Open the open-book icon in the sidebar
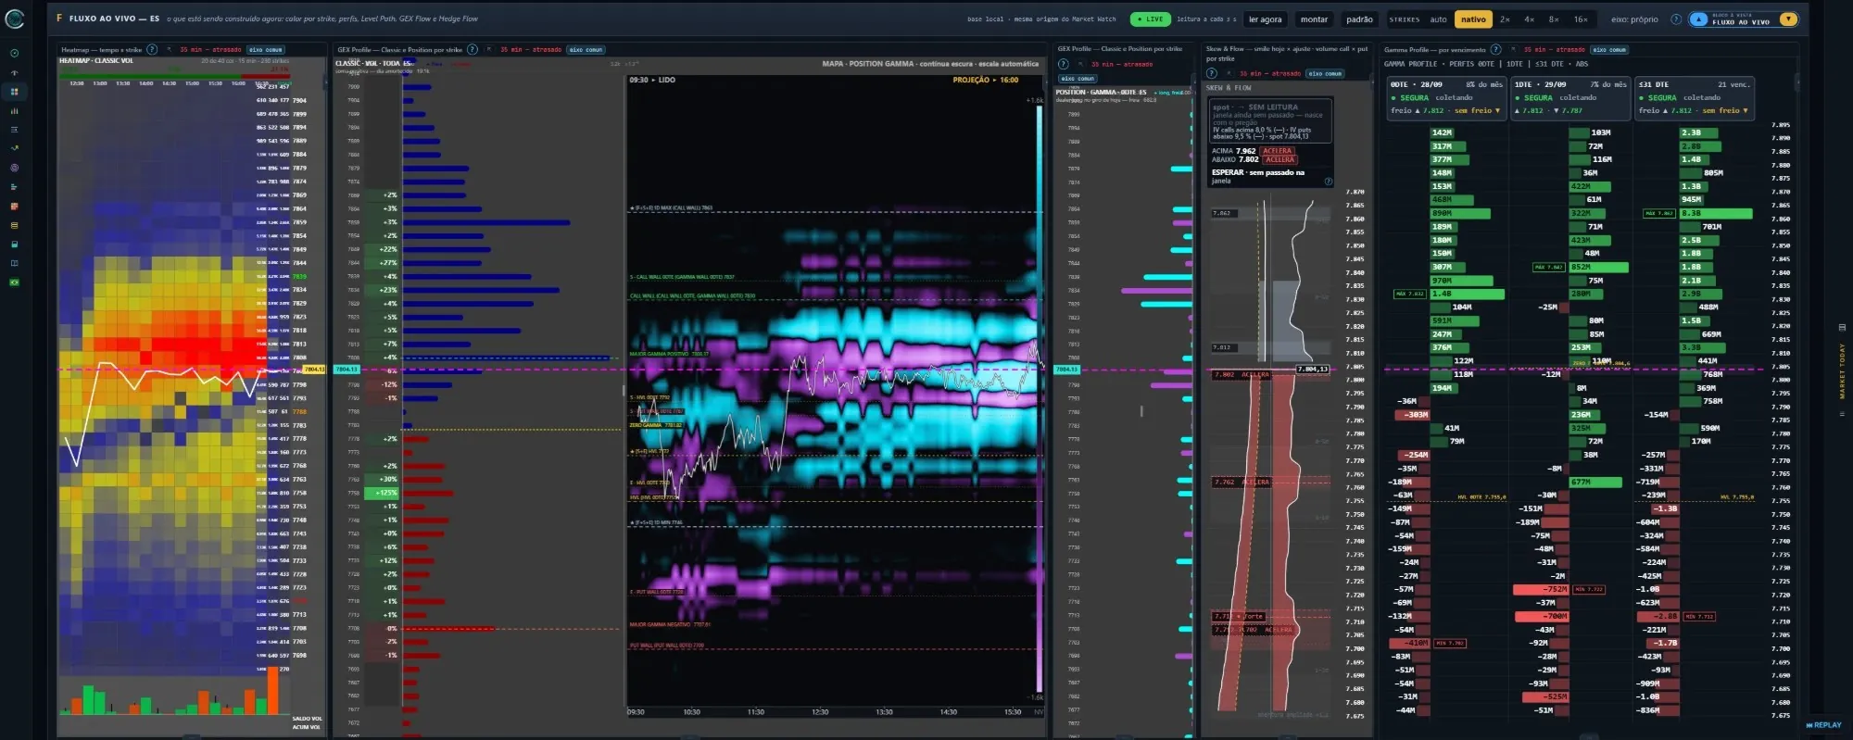The image size is (1853, 740). pos(14,263)
